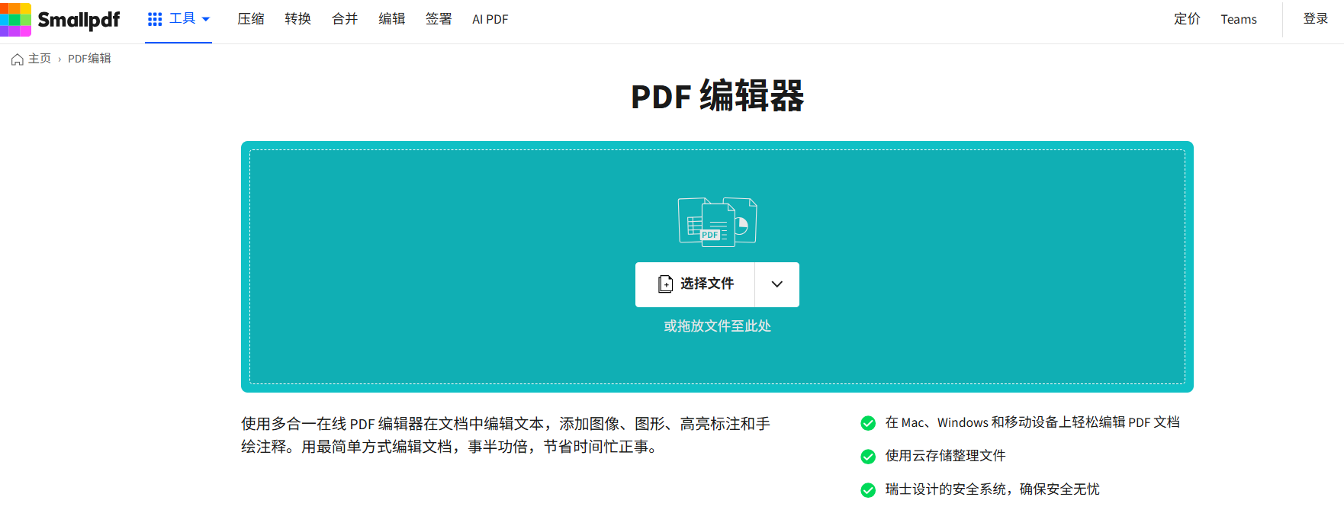Click text 瑞士设计的安全系统，确保安全无忧
Viewport: 1344px width, 526px height.
[992, 489]
